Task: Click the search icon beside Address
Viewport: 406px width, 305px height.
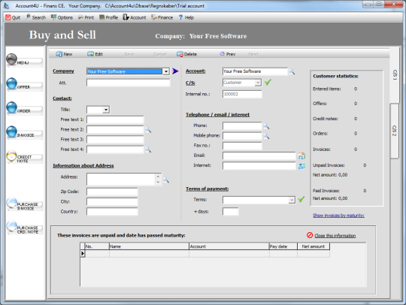Action: (x=166, y=180)
